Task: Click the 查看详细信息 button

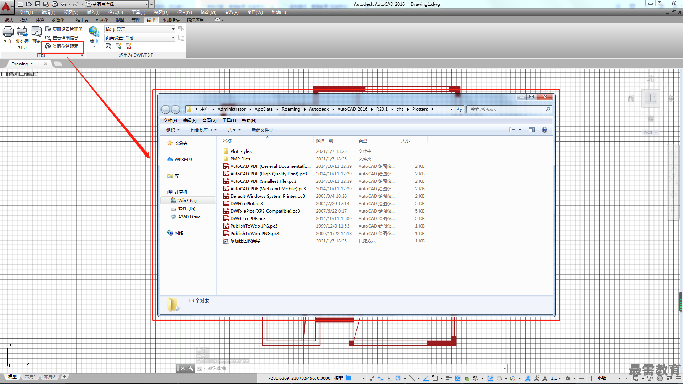Action: click(62, 38)
